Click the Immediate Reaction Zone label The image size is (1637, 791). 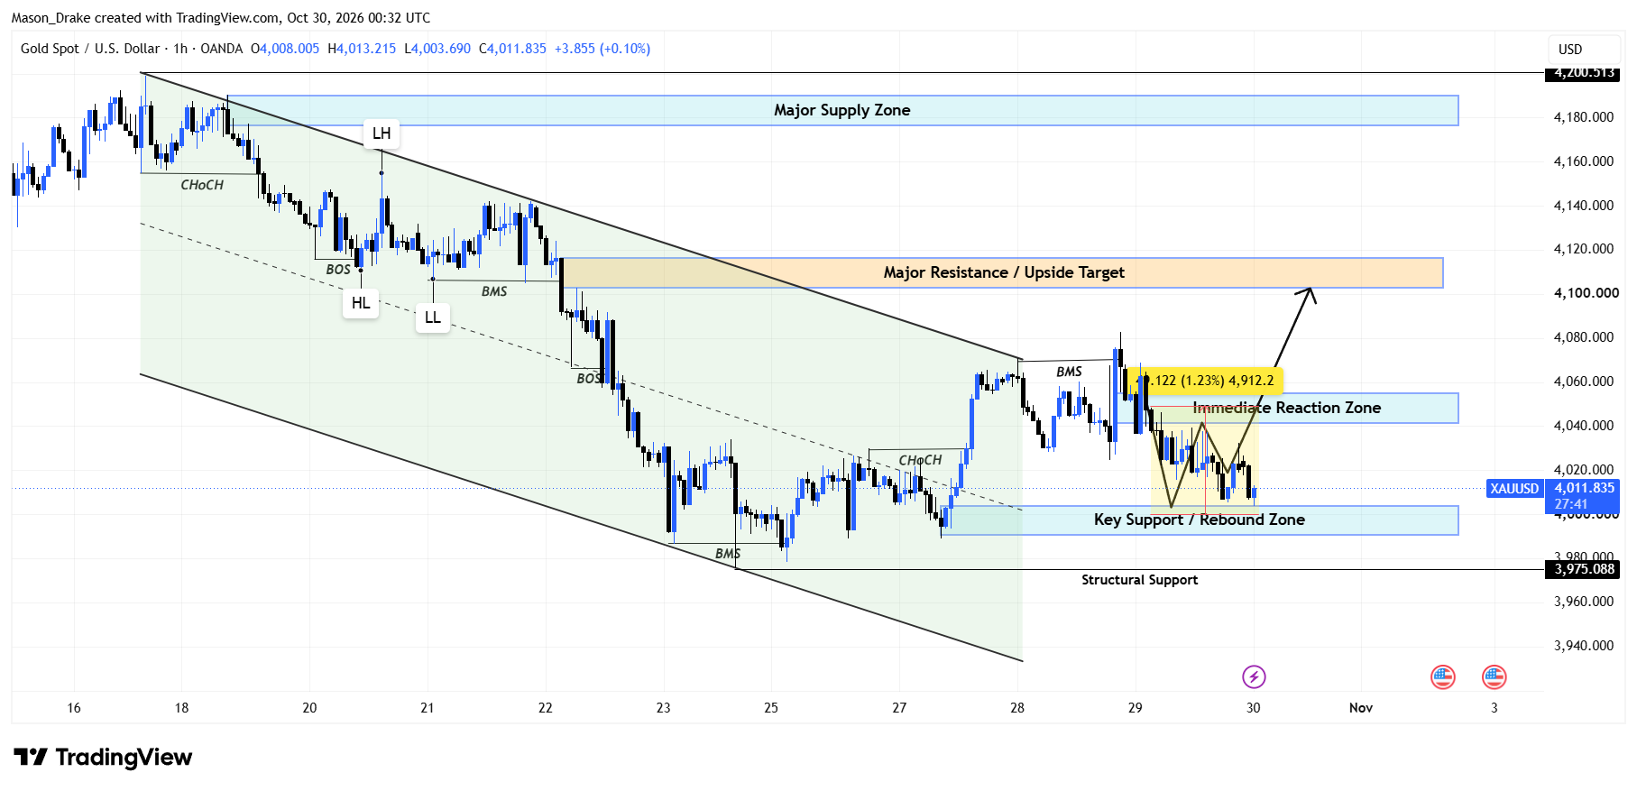(1287, 408)
